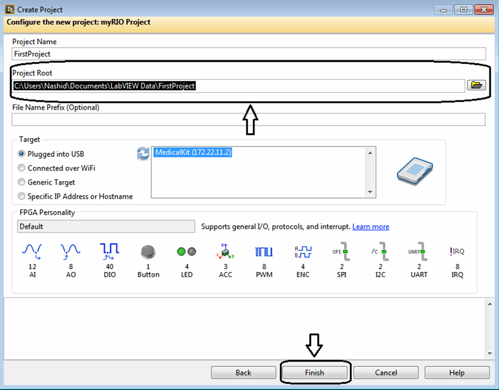
Task: Select the 2 UART icon
Action: [419, 256]
